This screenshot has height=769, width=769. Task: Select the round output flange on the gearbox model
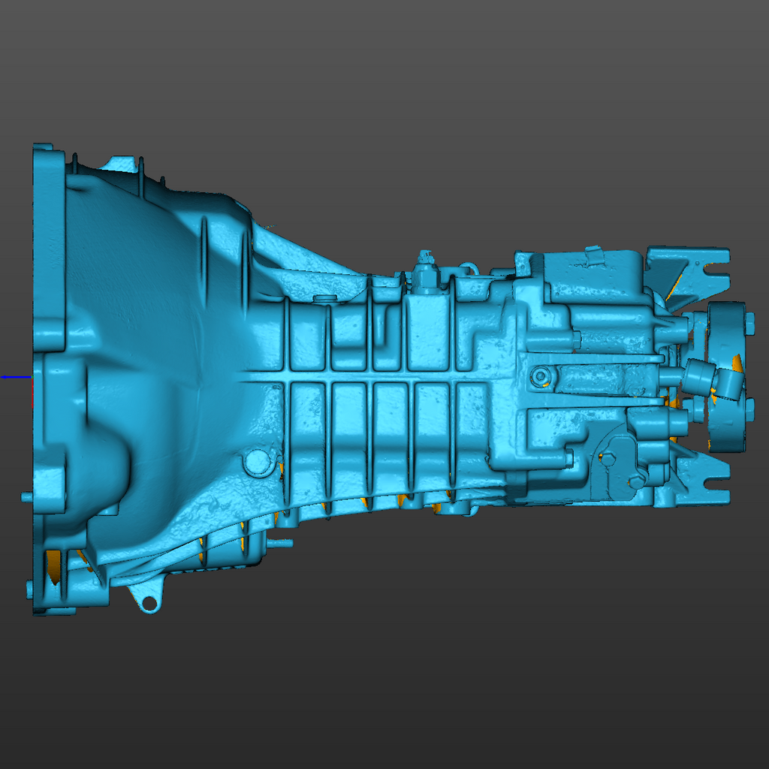(726, 377)
